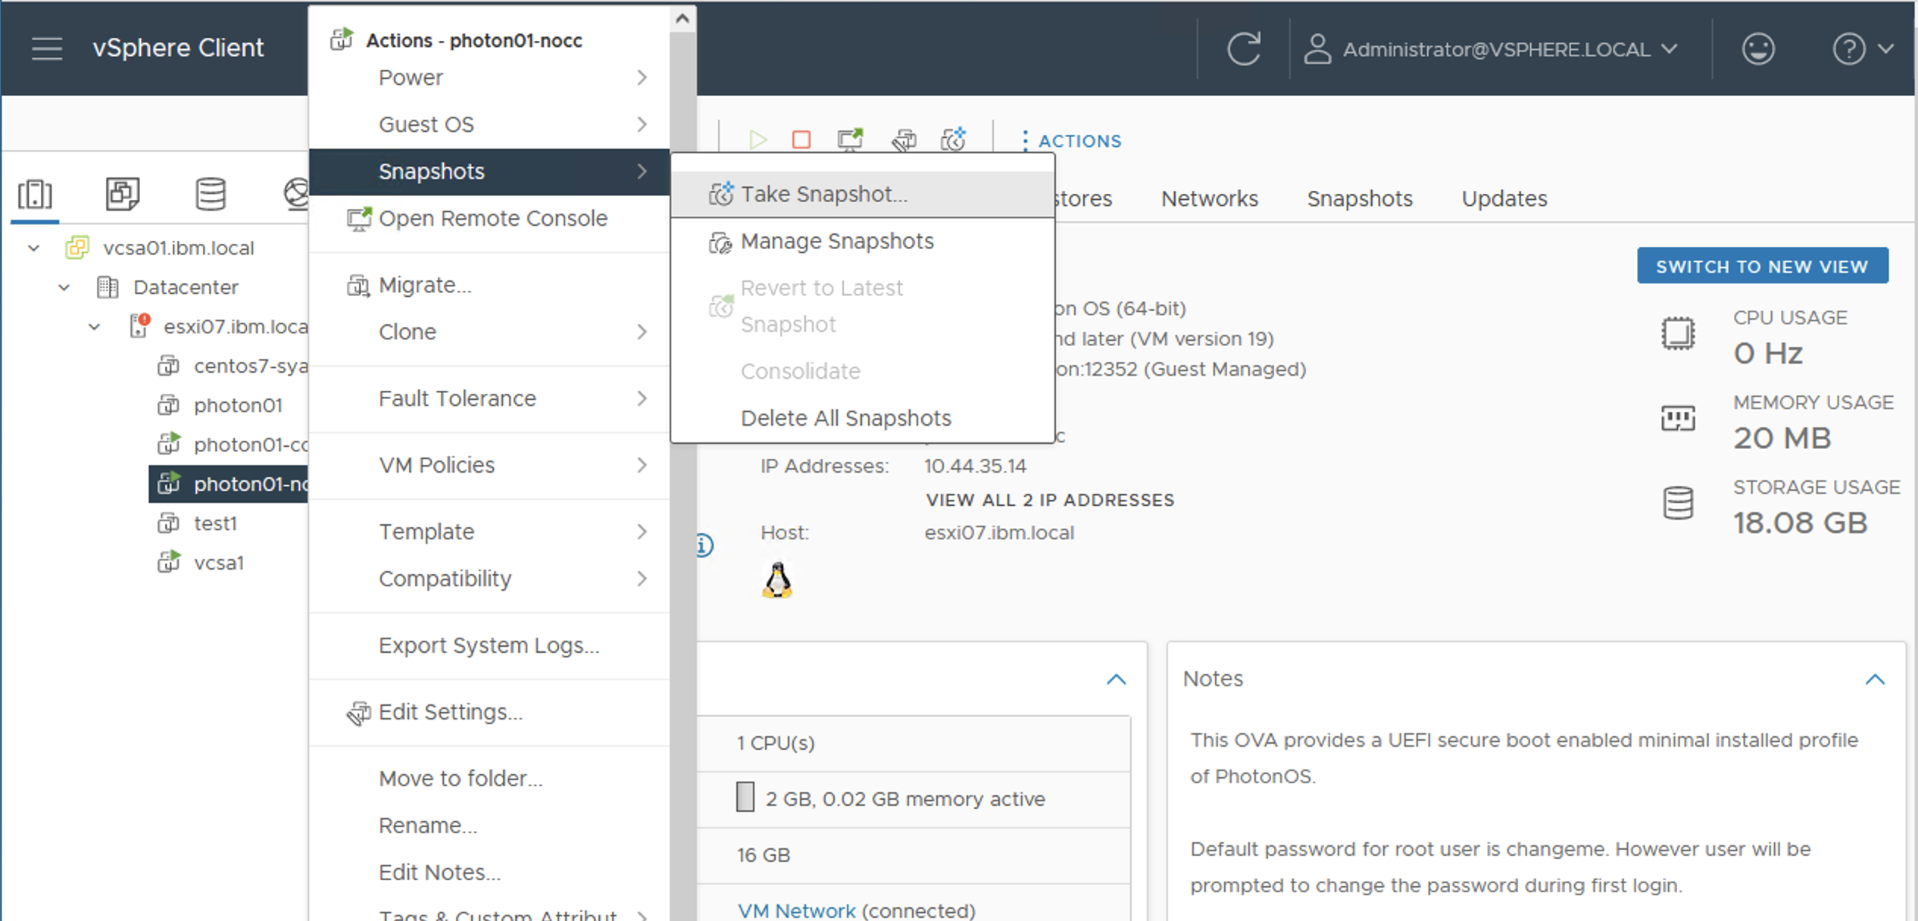Open the Storage inventory icon

(x=211, y=195)
